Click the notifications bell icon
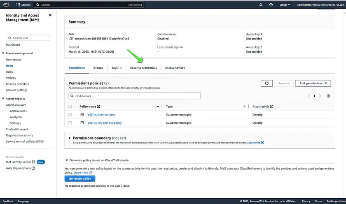346x204 pixels. pyautogui.click(x=261, y=5)
